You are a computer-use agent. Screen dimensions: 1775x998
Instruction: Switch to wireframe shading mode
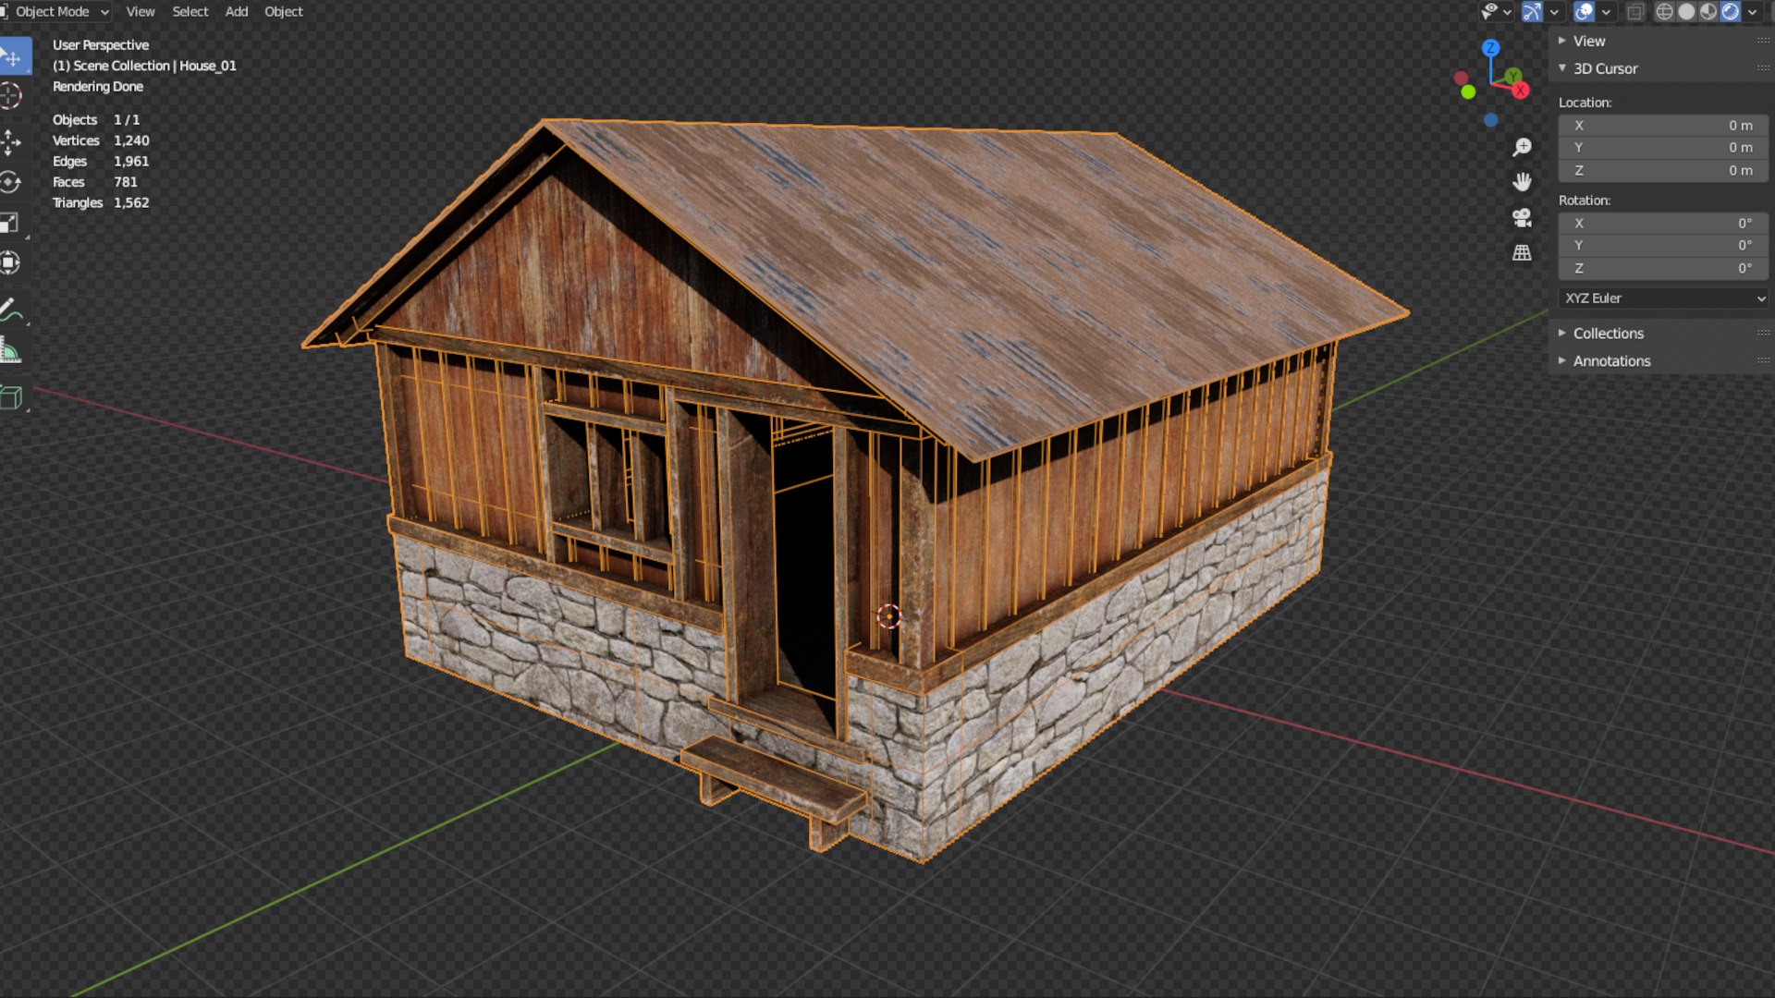pyautogui.click(x=1665, y=11)
